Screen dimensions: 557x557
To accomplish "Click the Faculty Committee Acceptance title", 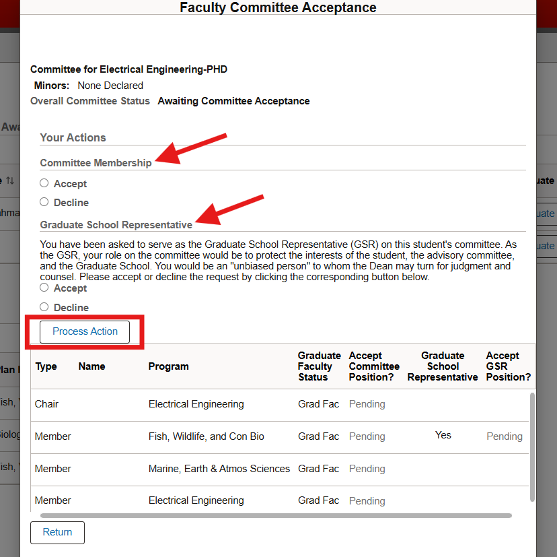I will point(278,8).
